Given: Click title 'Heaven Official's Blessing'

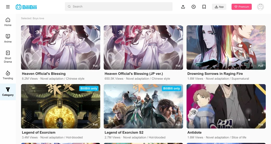Looking at the screenshot, I should coord(44,74).
